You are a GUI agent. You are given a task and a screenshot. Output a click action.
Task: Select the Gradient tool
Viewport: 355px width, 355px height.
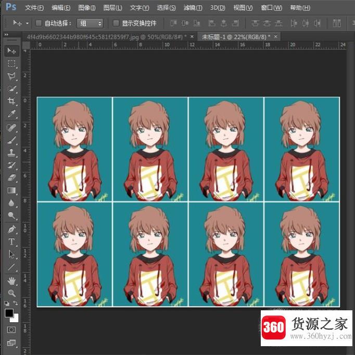(x=11, y=190)
